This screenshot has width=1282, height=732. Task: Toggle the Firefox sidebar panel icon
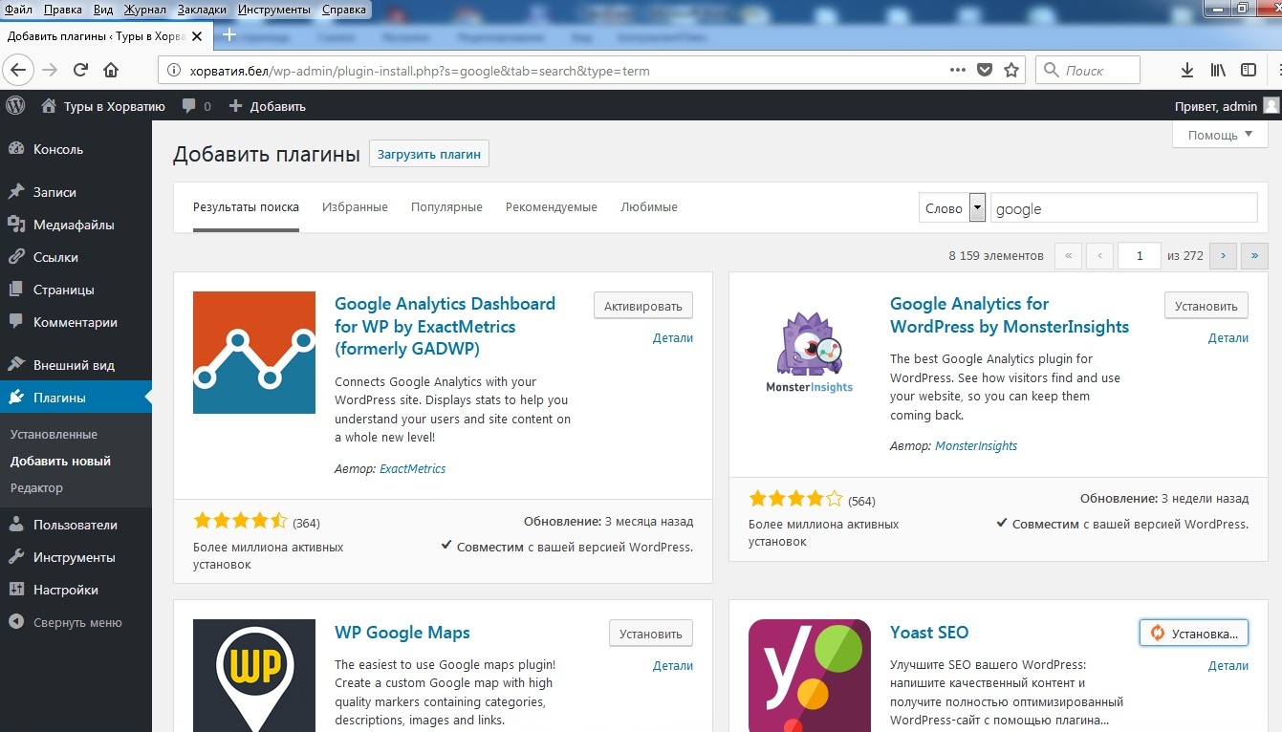tap(1248, 70)
